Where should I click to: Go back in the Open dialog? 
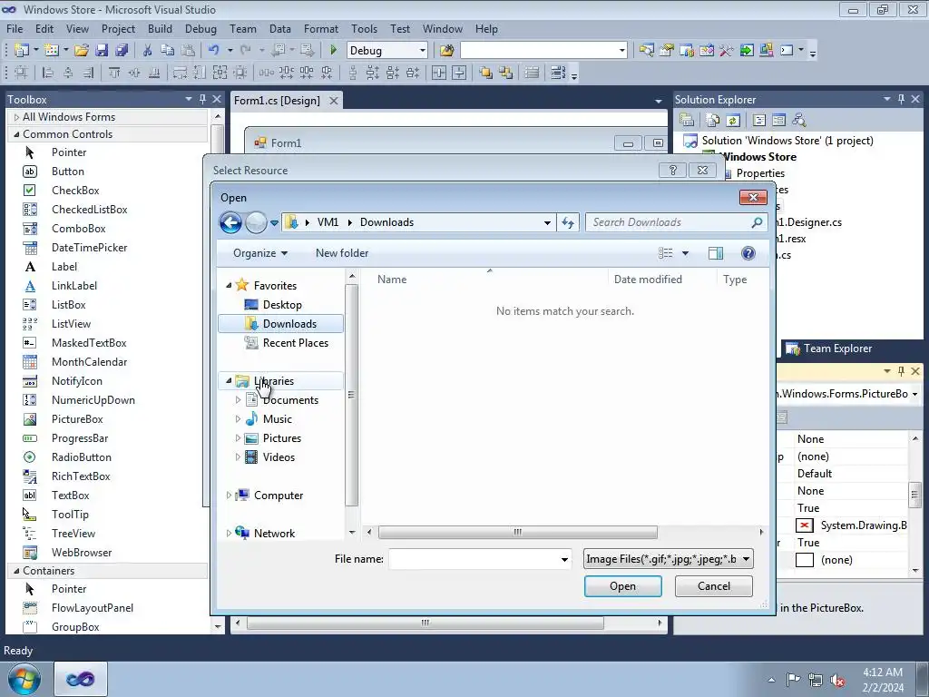click(x=230, y=223)
